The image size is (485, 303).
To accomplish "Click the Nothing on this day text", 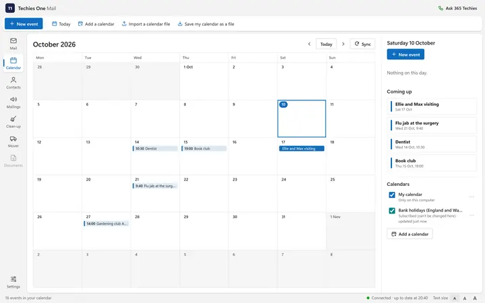I will coord(407,73).
